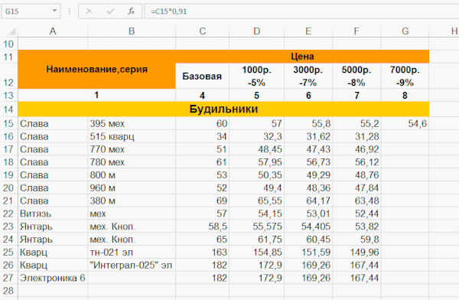Click the Cancel X icon in formula bar
459x300 pixels.
coord(90,11)
